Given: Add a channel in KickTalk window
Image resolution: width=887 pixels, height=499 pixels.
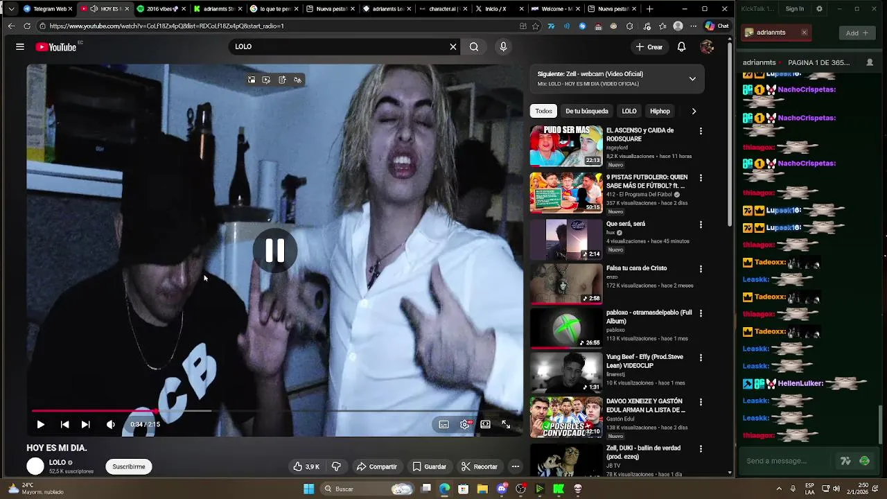Looking at the screenshot, I should pos(857,33).
